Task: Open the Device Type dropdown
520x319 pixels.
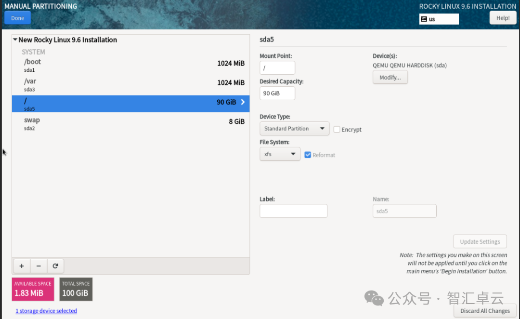Action: click(x=294, y=129)
